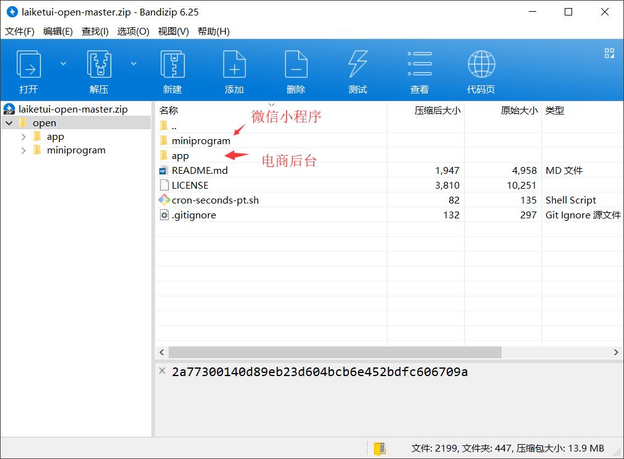Click the sort indicator above the name column
The width and height of the screenshot is (624, 459).
(x=271, y=105)
